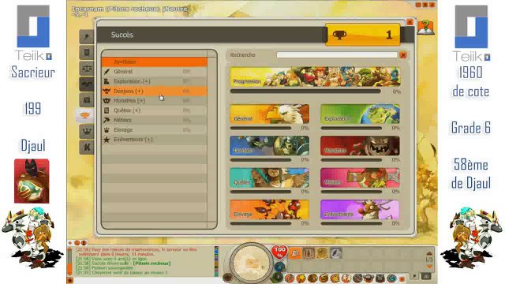Click the second round icon above the chat box
The image size is (505, 284).
(84, 243)
